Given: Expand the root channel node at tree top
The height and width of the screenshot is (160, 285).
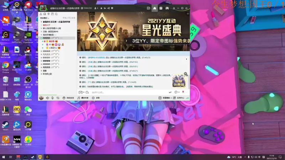Looking at the screenshot, I should (x=41, y=22).
